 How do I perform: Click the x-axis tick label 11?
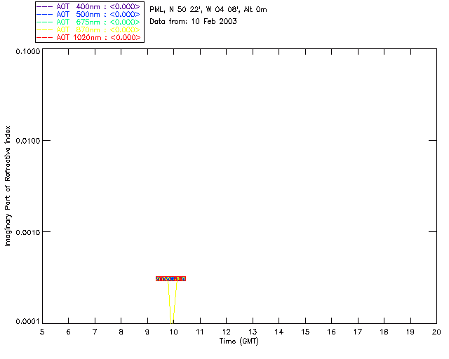click(x=200, y=332)
